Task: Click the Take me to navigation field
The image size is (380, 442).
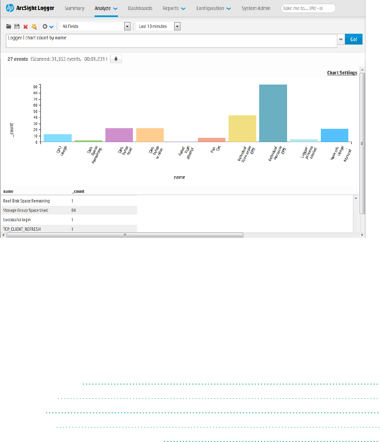Action: click(x=308, y=8)
